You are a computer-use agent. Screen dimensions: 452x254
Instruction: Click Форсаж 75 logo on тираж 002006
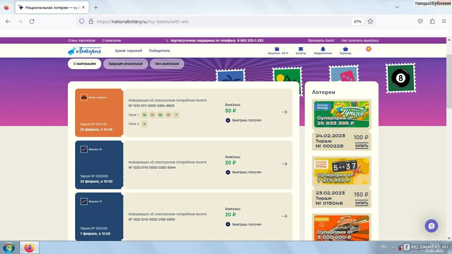click(x=84, y=149)
